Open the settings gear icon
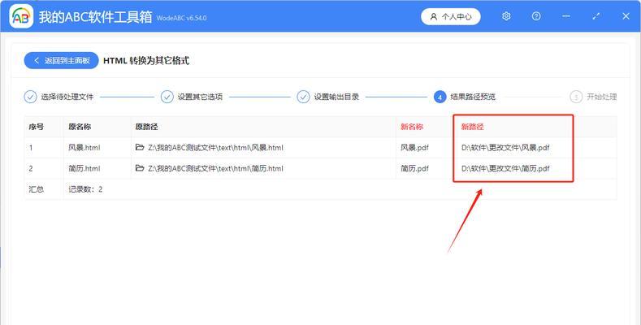 point(506,16)
